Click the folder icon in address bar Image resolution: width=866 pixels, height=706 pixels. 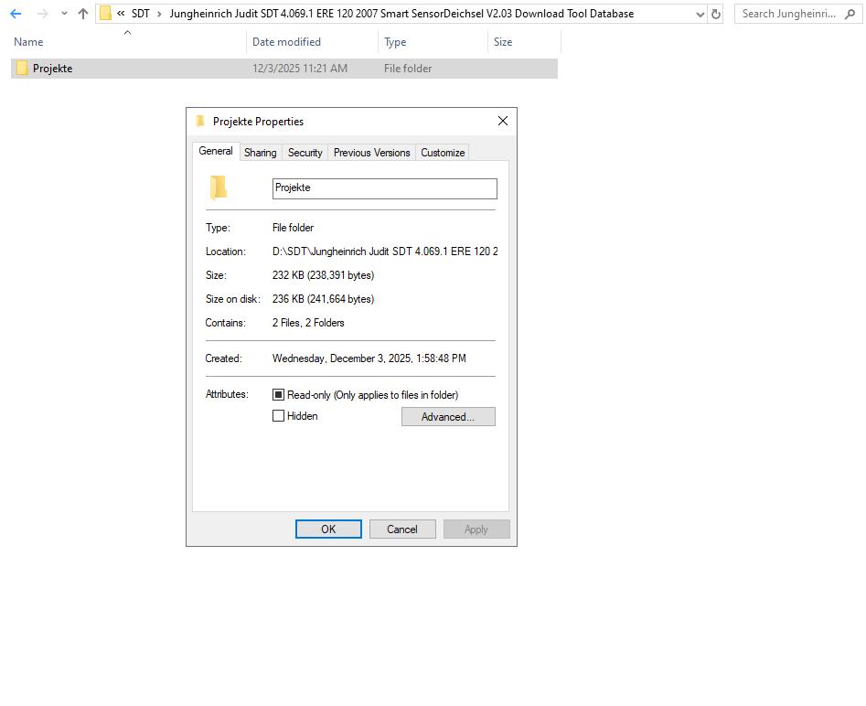[106, 14]
